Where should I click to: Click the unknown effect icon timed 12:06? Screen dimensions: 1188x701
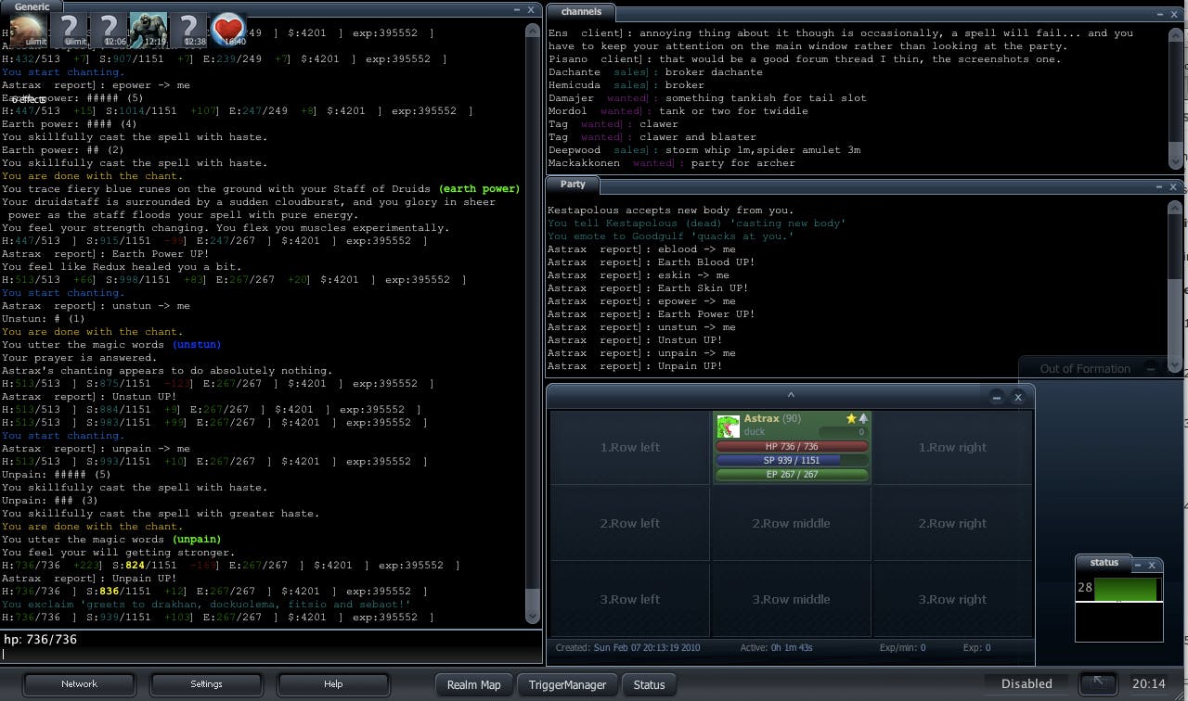(110, 30)
